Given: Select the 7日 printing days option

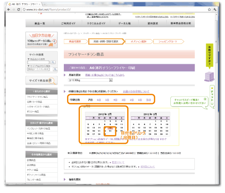Looking at the screenshot, I should (90, 100).
